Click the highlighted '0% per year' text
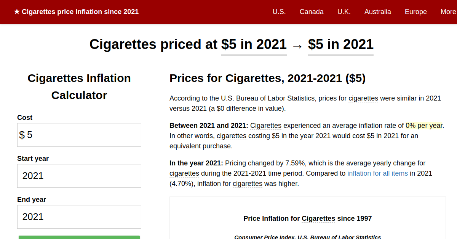Screen dimensions: 457x239 click(x=424, y=126)
